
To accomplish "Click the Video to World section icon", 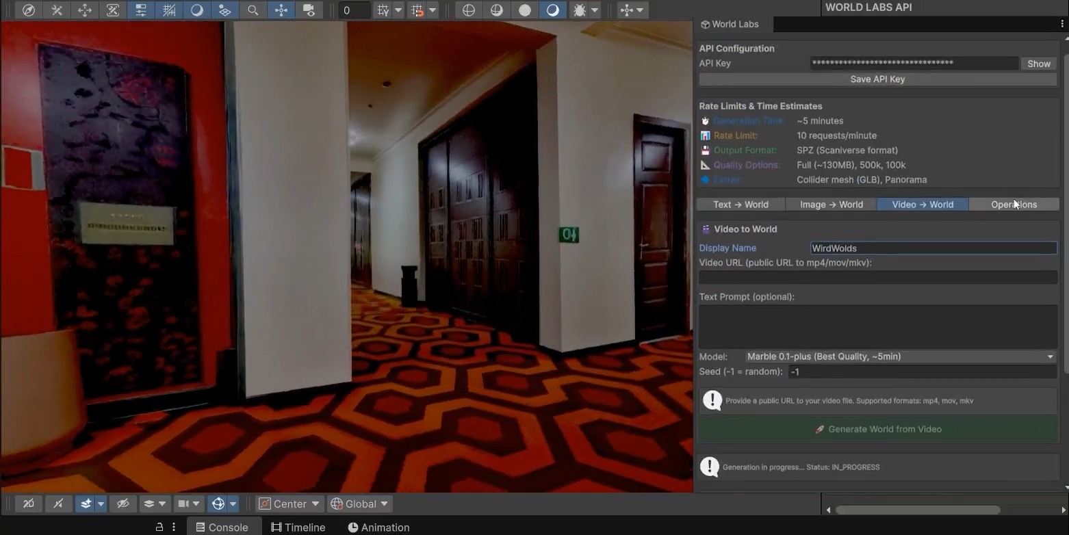I will click(706, 229).
